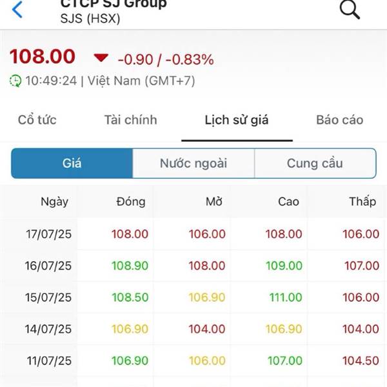Tap the SJS (HSX) ticker title
This screenshot has width=387, height=387.
click(90, 19)
